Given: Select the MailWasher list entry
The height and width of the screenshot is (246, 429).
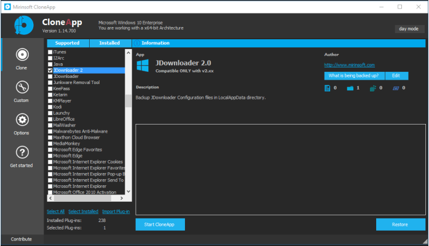Looking at the screenshot, I should [x=65, y=125].
